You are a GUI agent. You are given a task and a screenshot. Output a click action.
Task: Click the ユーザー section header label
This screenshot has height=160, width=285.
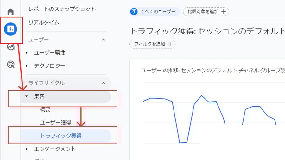tap(39, 40)
